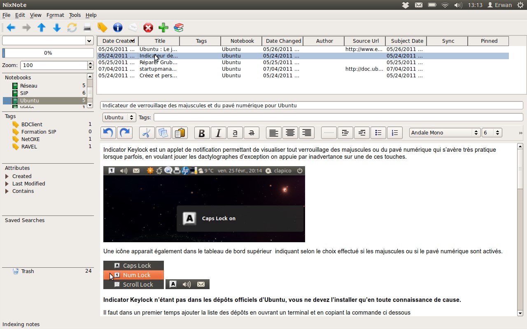Sort notes by Date Changed column
The height and width of the screenshot is (329, 527).
(283, 41)
